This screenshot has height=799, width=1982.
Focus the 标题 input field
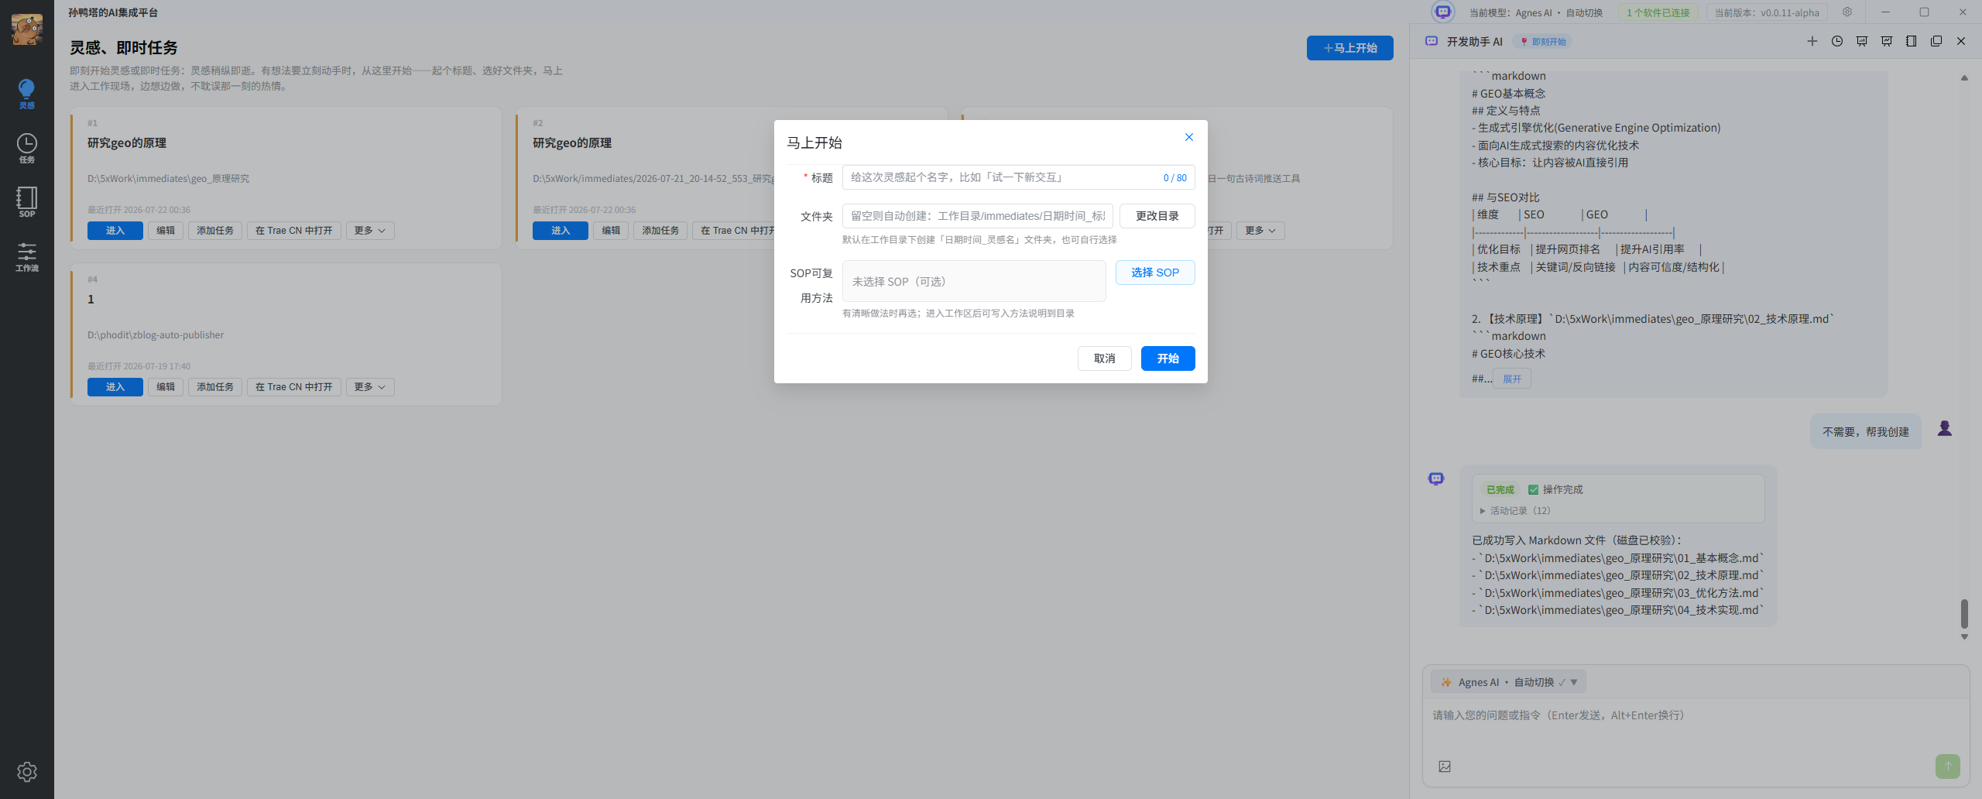pos(1019,177)
